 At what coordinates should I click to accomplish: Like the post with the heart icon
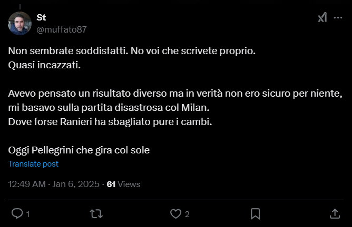tap(175, 213)
